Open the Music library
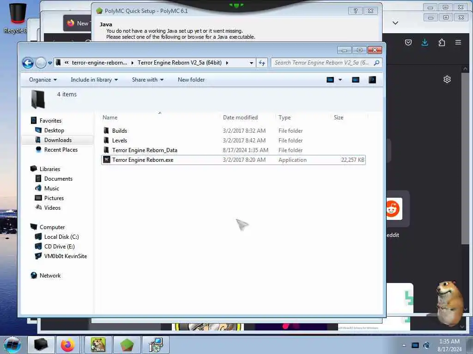This screenshot has height=354, width=473. coord(47,189)
